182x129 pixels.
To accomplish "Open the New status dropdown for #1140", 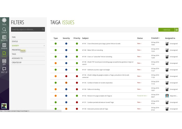I will coord(139,50).
